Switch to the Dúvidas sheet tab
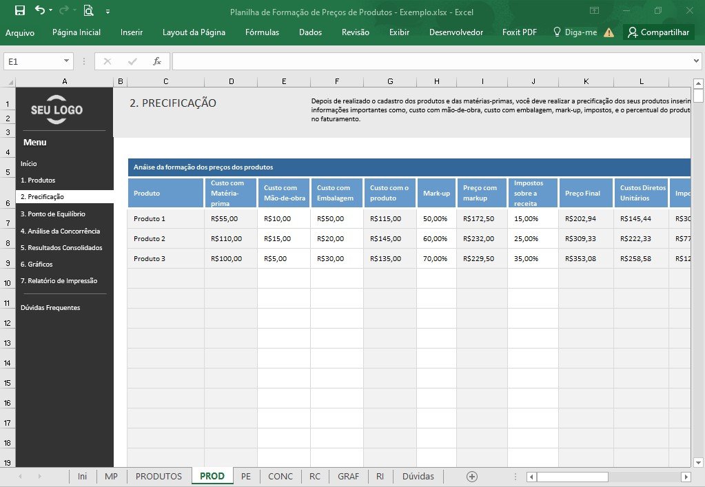This screenshot has width=705, height=487. 418,476
